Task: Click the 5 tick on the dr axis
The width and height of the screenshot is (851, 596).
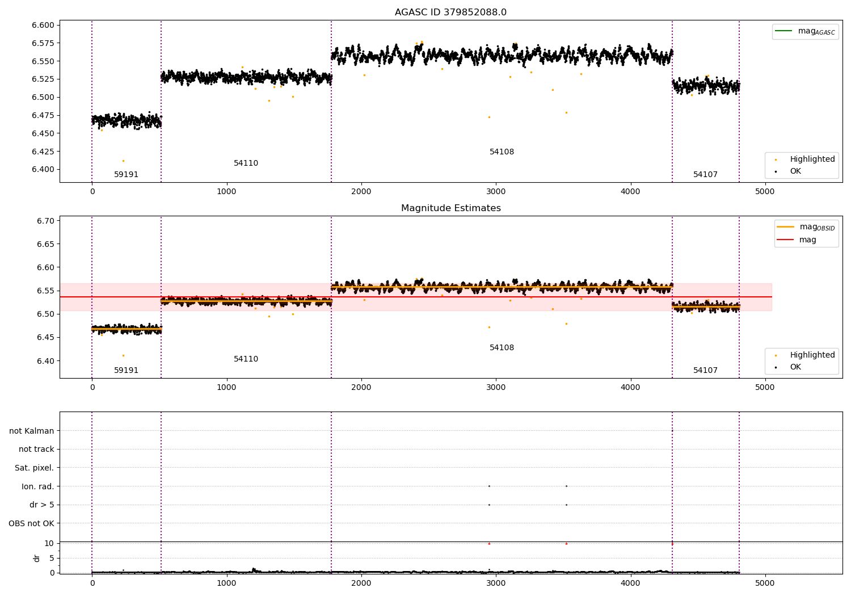Action: (52, 558)
